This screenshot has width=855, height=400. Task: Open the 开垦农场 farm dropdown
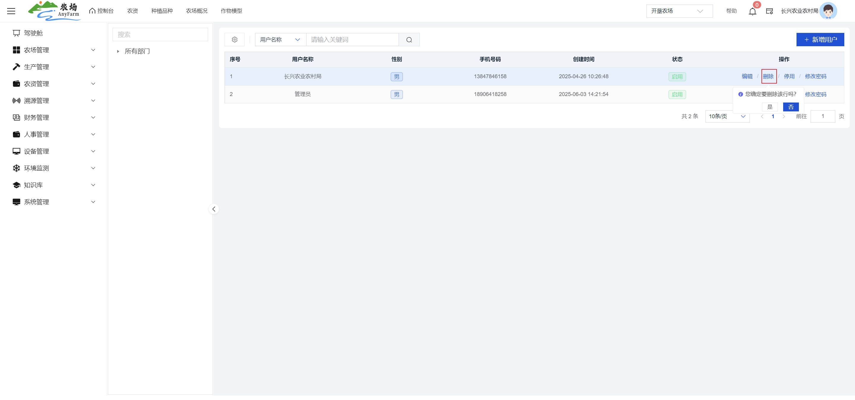point(679,11)
